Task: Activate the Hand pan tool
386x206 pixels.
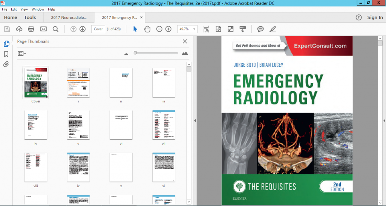Action: point(147,29)
